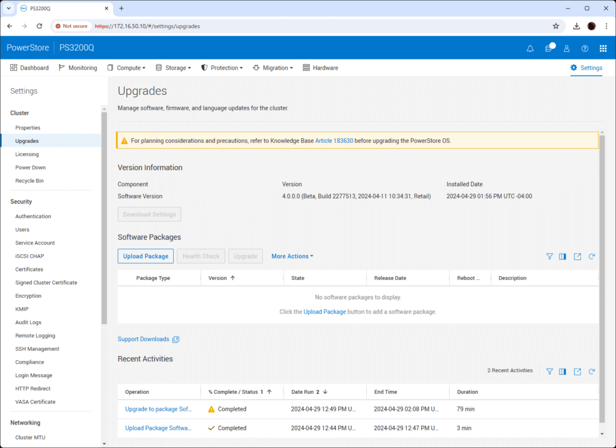Open the jobs icon in header
616x448 pixels.
[x=549, y=48]
